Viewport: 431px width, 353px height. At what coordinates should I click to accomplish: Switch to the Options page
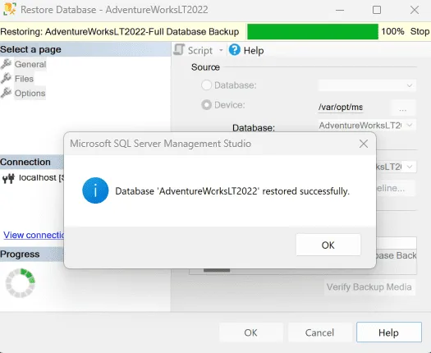click(x=30, y=94)
